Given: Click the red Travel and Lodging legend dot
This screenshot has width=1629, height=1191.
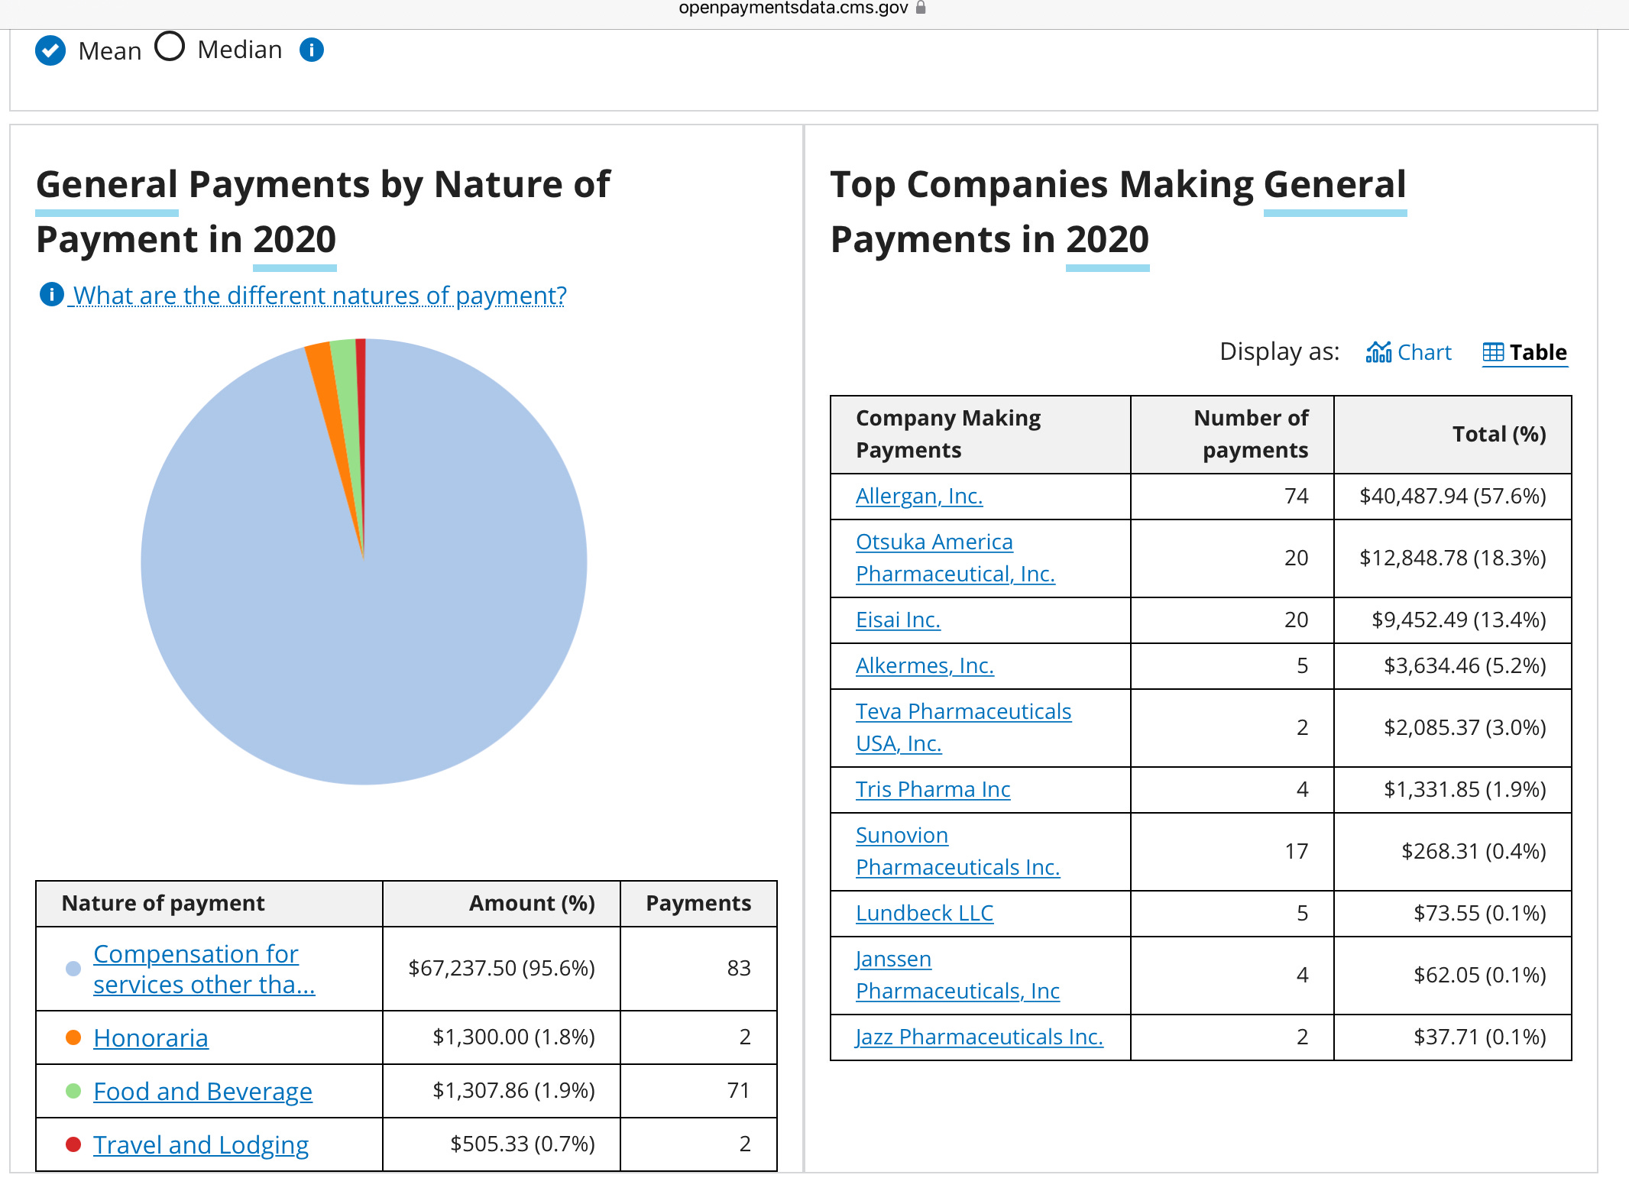Looking at the screenshot, I should 73,1144.
